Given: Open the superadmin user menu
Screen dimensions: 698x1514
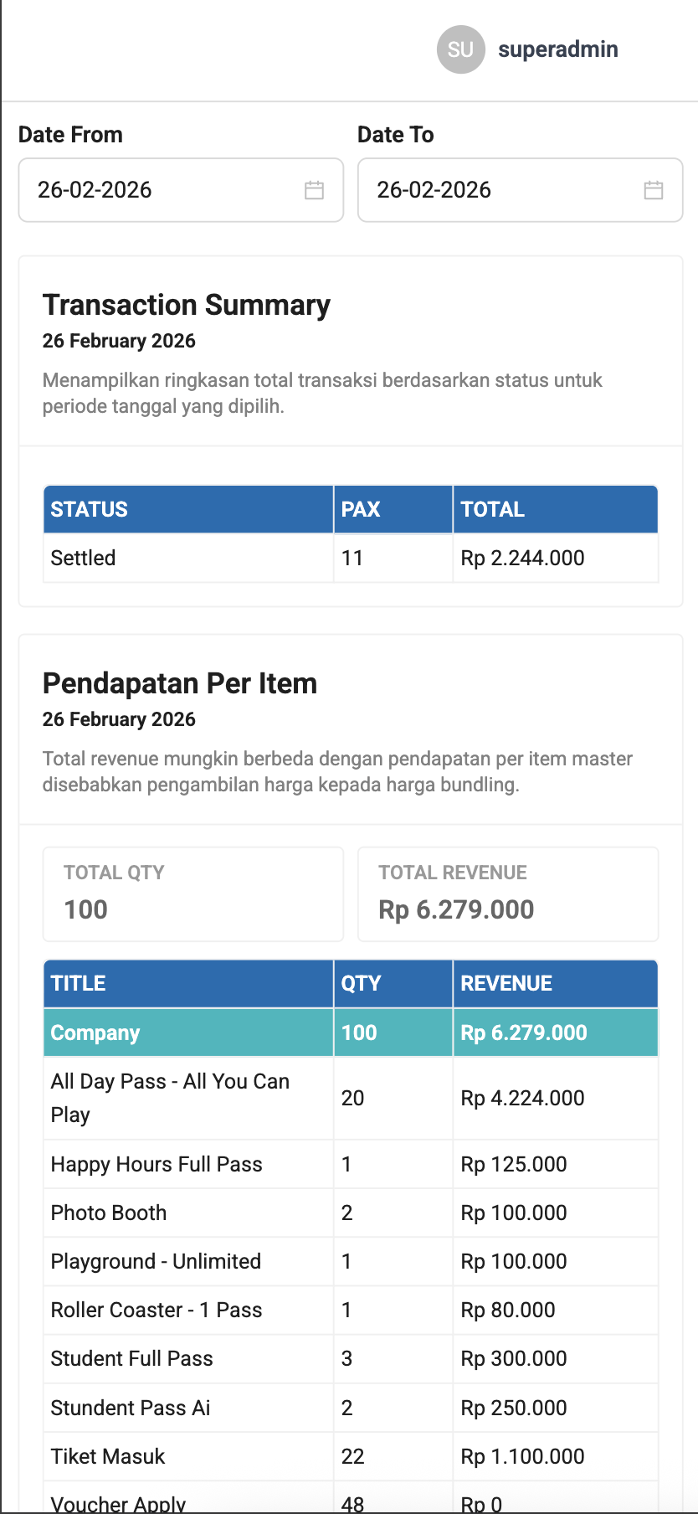Looking at the screenshot, I should click(x=557, y=49).
